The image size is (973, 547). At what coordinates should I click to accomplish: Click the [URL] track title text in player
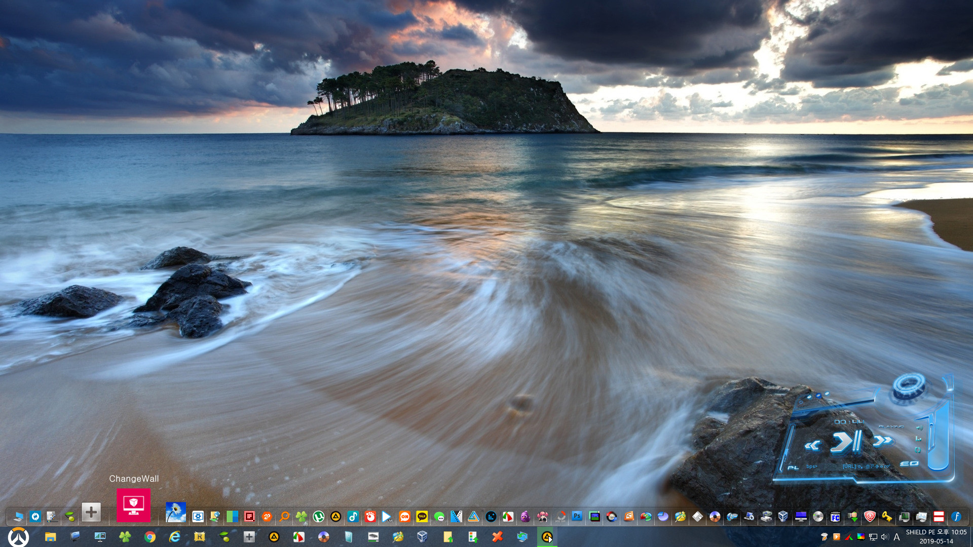866,466
